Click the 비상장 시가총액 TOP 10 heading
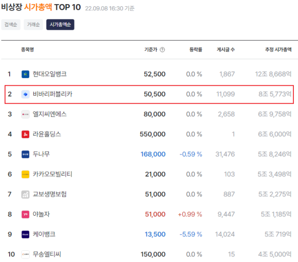The image size is (298, 262). (x=41, y=7)
